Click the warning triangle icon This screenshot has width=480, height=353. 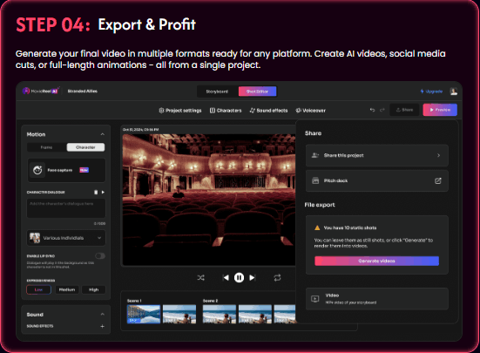click(317, 227)
